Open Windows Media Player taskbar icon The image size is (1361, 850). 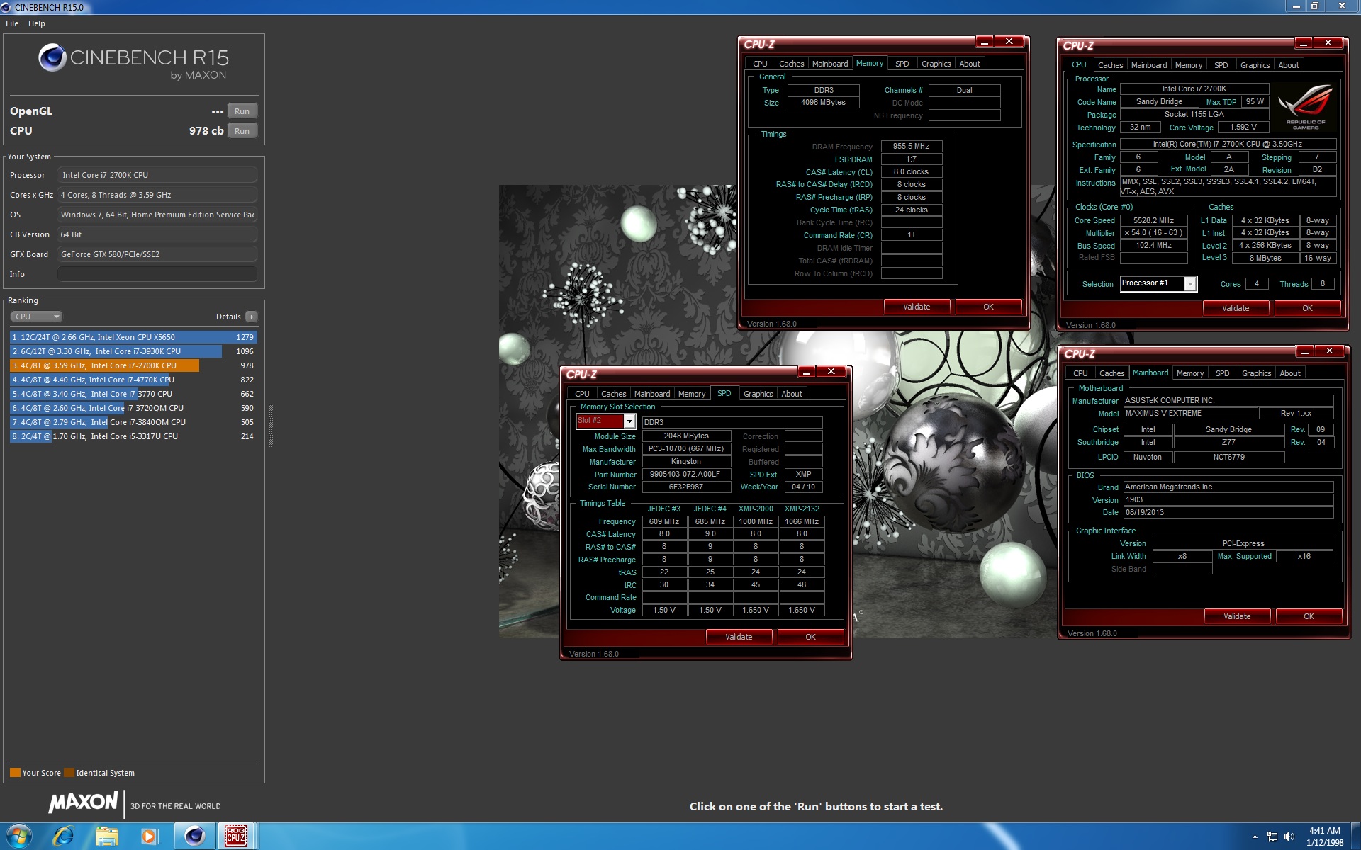150,837
